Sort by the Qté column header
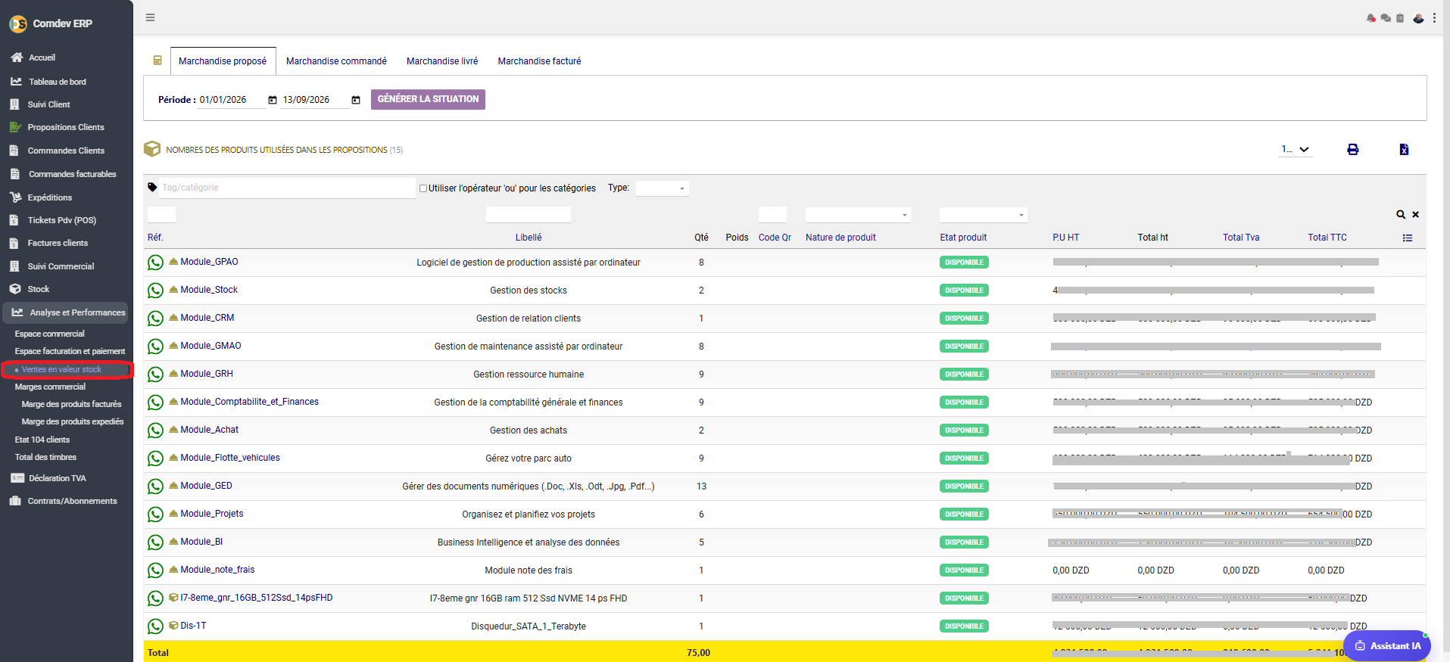Screen dimensions: 1450x662 pyautogui.click(x=701, y=238)
